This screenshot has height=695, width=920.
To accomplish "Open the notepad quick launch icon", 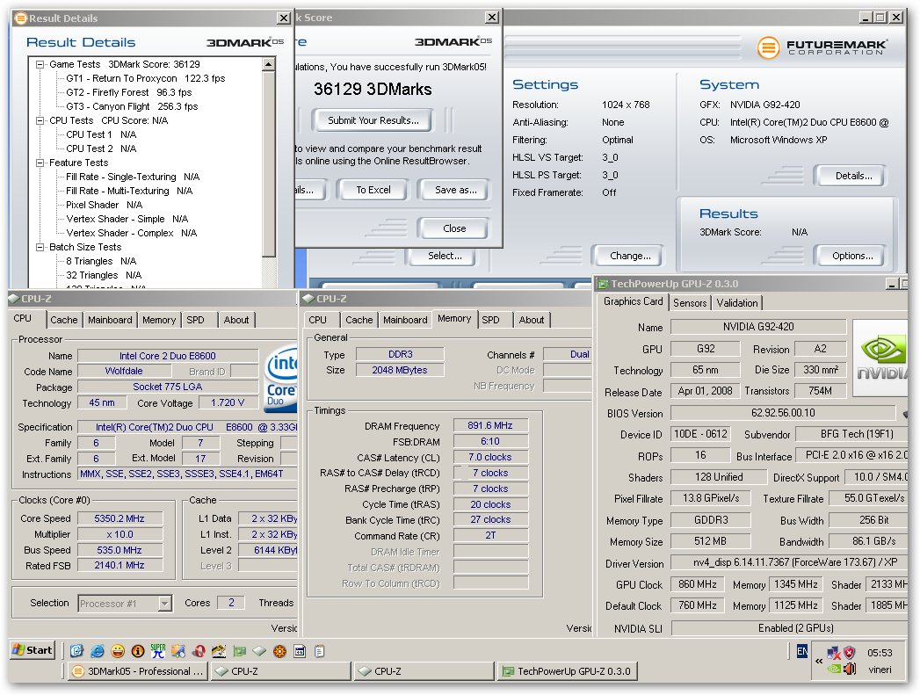I will (x=320, y=651).
